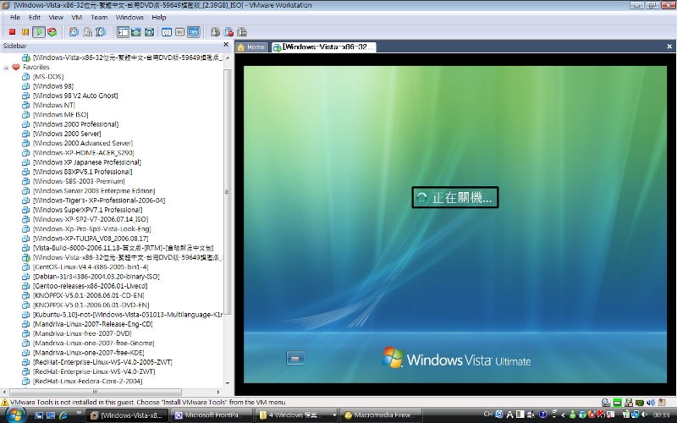
Task: Reset the virtual machine via the red-green icon
Action: coord(52,32)
